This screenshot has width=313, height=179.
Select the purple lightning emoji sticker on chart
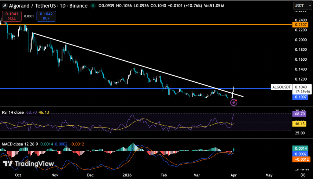[x=234, y=102]
